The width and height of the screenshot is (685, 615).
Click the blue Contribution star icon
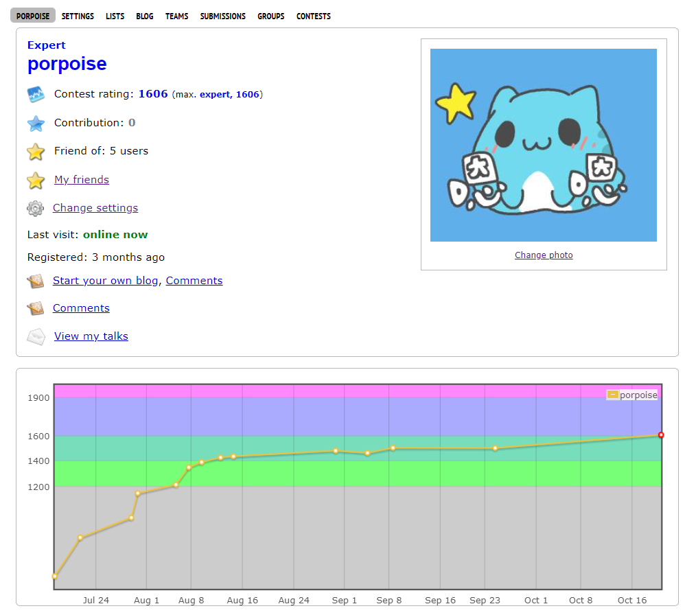[x=36, y=123]
